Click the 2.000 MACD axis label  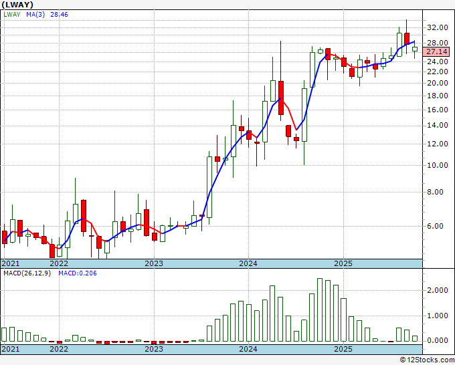tap(437, 290)
